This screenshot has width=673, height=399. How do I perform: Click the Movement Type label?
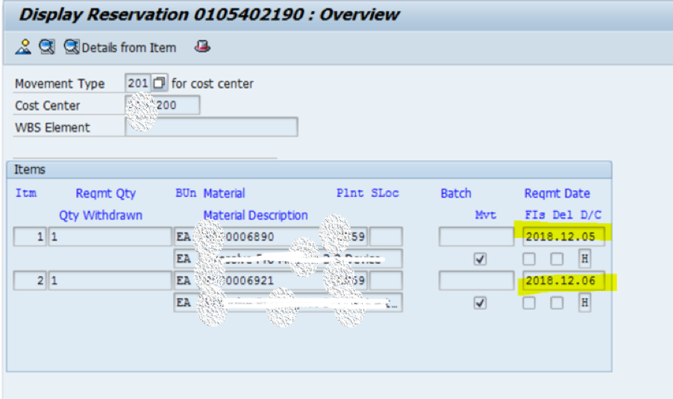tap(60, 84)
